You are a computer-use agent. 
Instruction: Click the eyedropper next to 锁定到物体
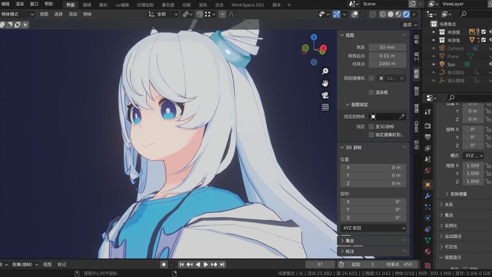(402, 116)
